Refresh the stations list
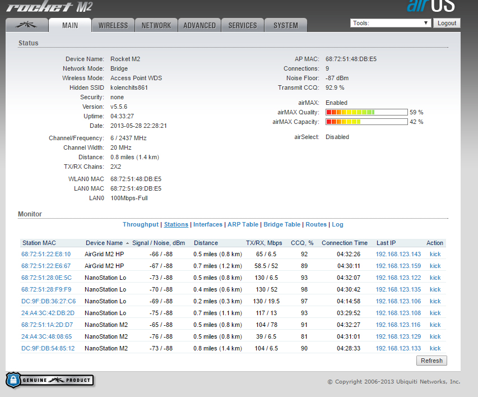This screenshot has width=478, height=397. pyautogui.click(x=431, y=361)
